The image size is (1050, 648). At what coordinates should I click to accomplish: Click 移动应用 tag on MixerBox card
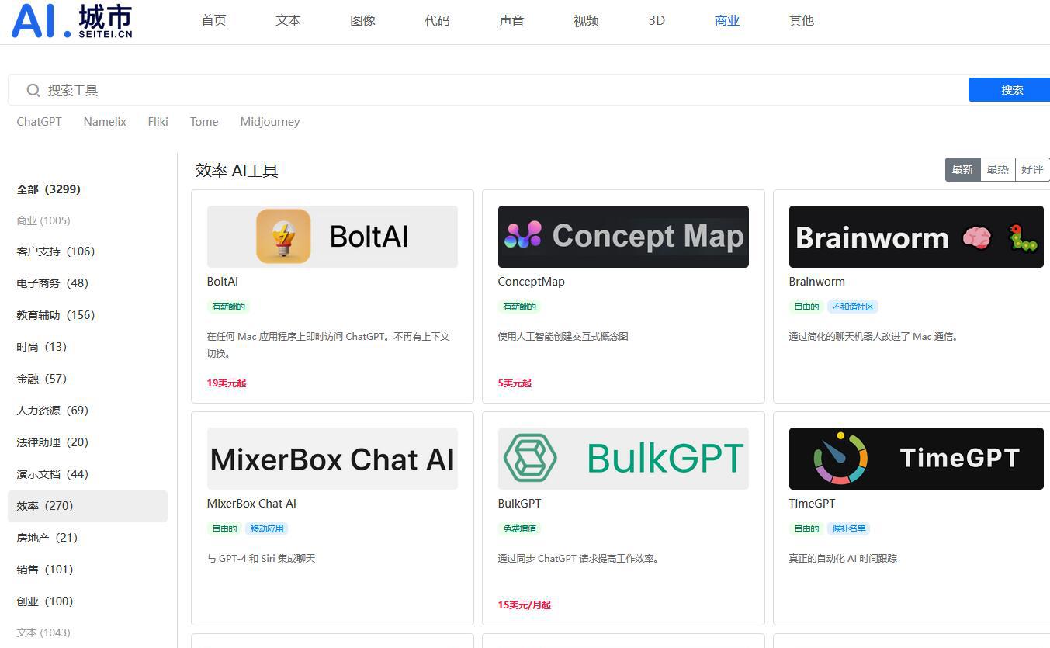point(266,528)
